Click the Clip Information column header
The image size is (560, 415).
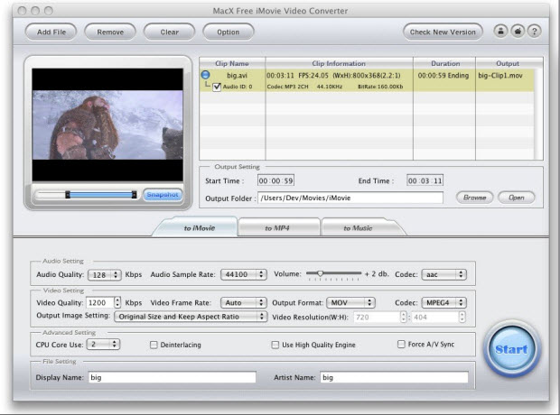[x=339, y=63]
